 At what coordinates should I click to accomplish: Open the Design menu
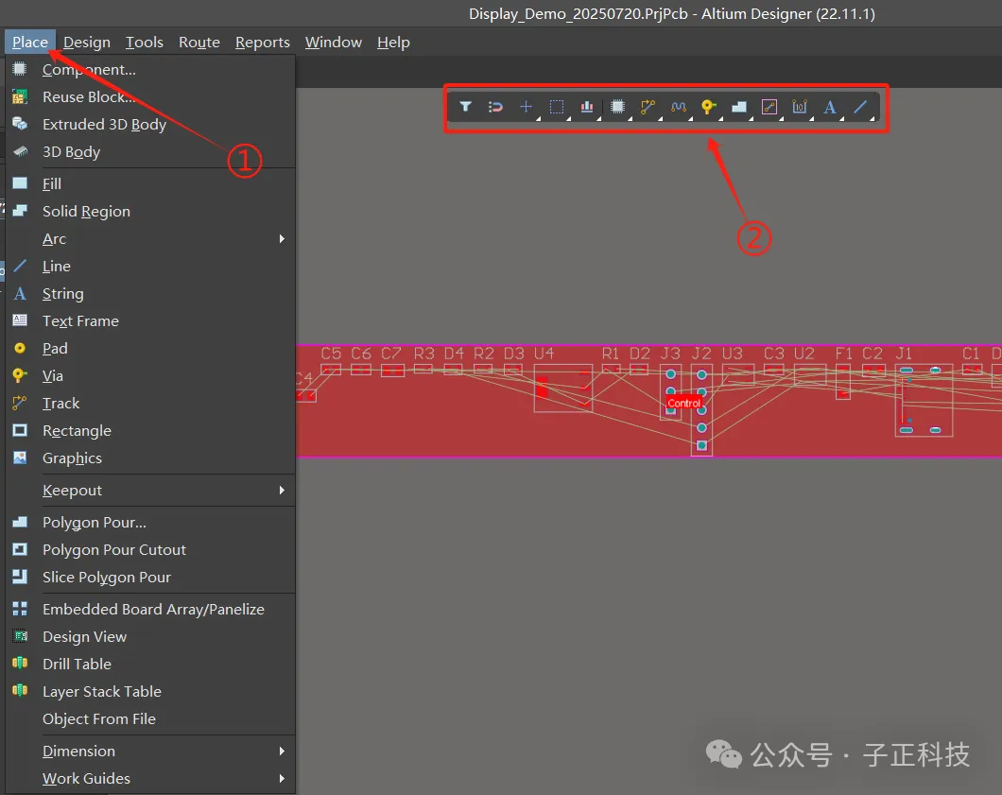pos(87,43)
